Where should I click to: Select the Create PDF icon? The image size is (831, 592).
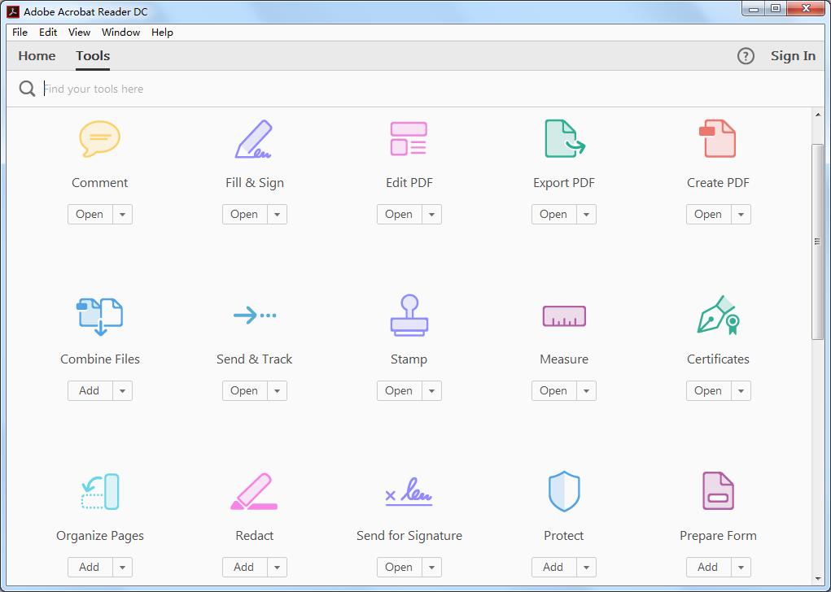tap(718, 139)
